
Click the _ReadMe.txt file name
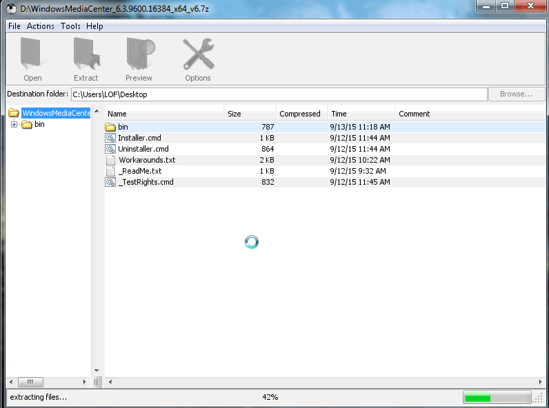tap(140, 171)
